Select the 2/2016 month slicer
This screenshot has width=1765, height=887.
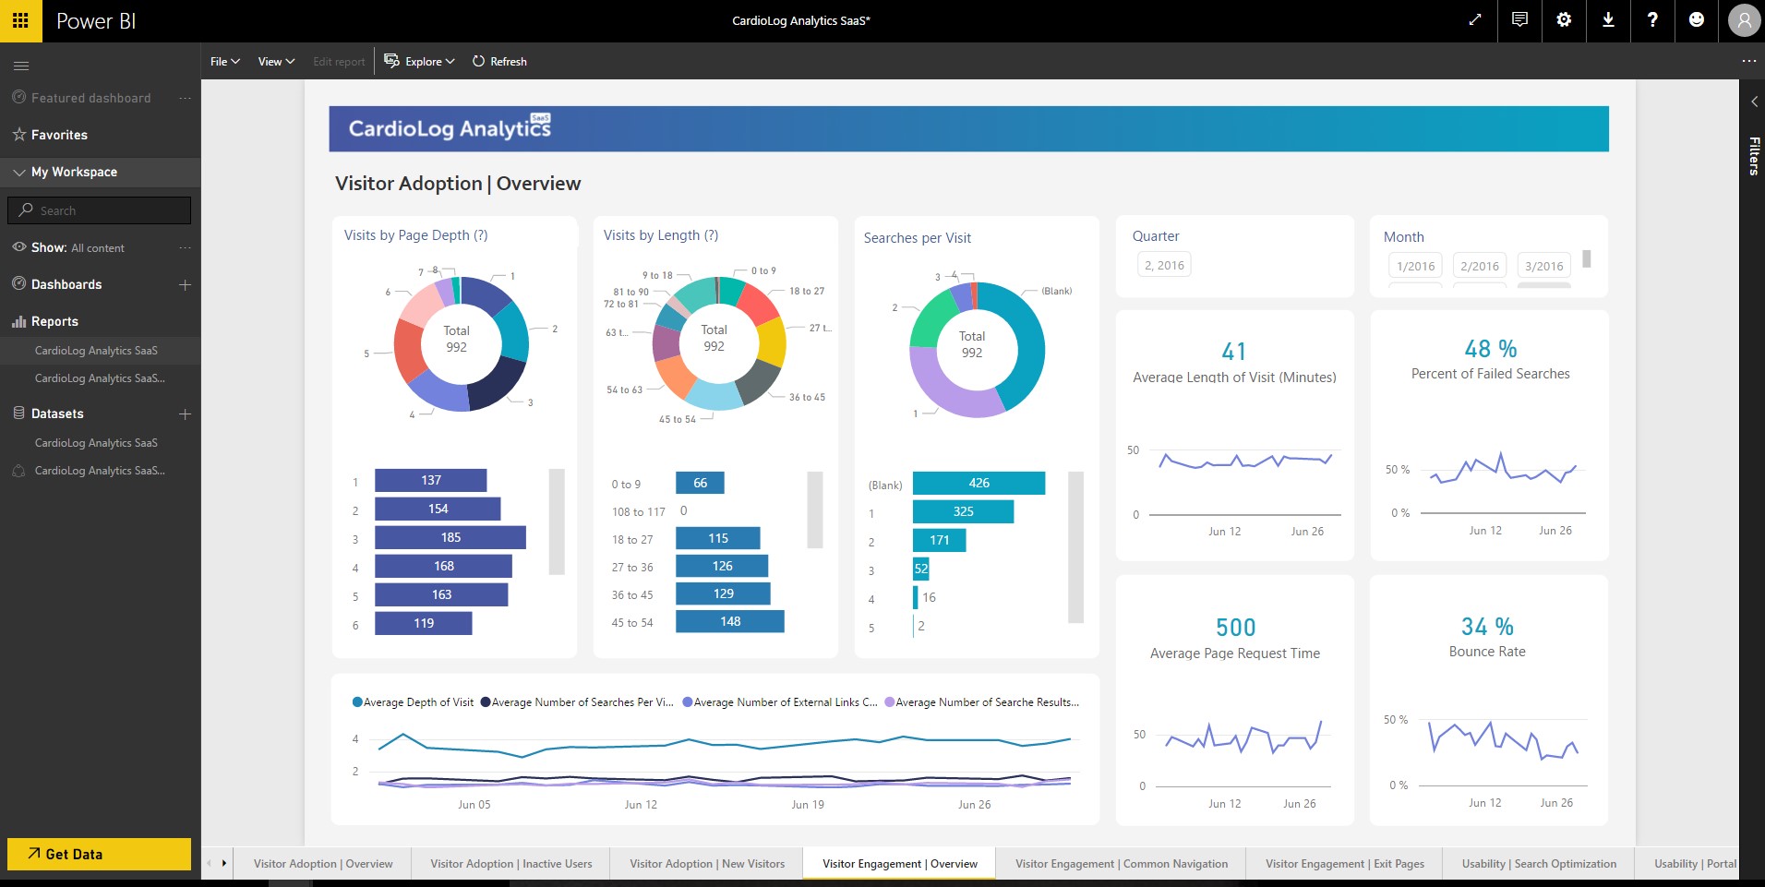click(x=1480, y=266)
